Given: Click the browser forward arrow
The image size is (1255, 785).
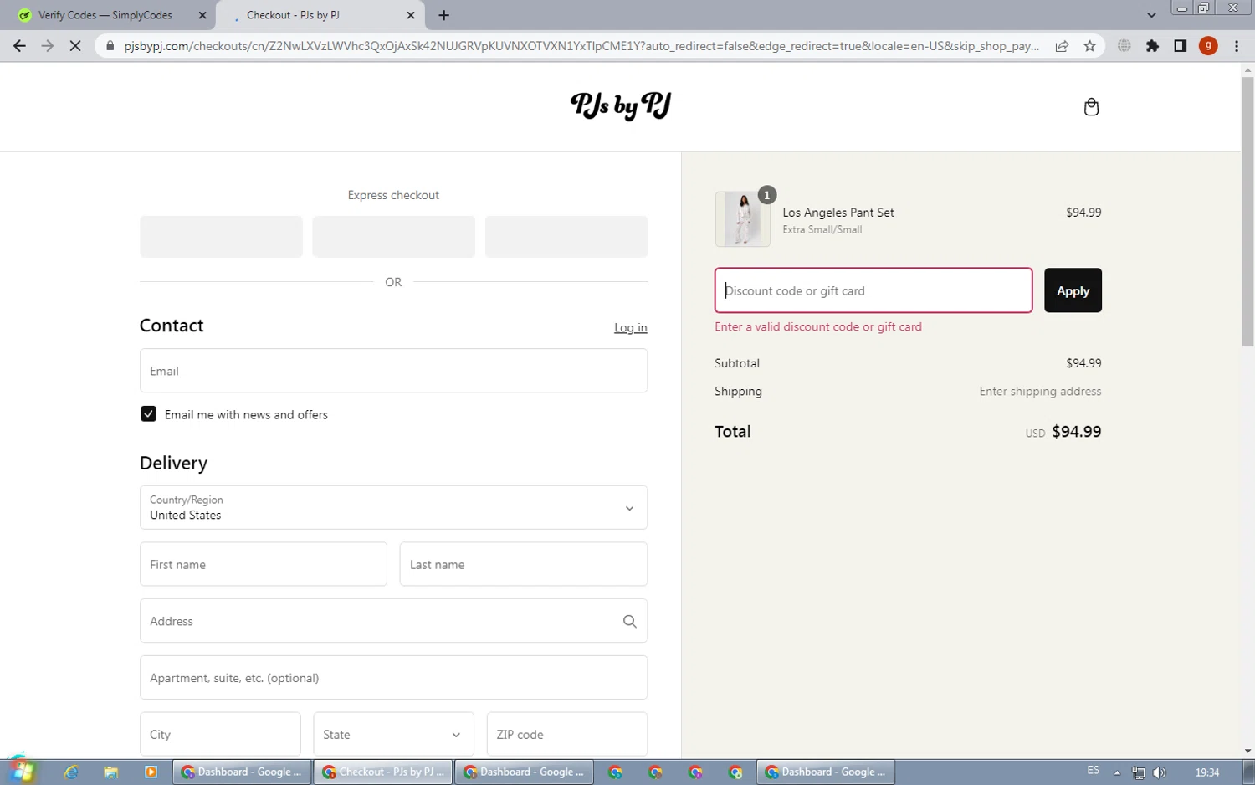Looking at the screenshot, I should point(48,46).
